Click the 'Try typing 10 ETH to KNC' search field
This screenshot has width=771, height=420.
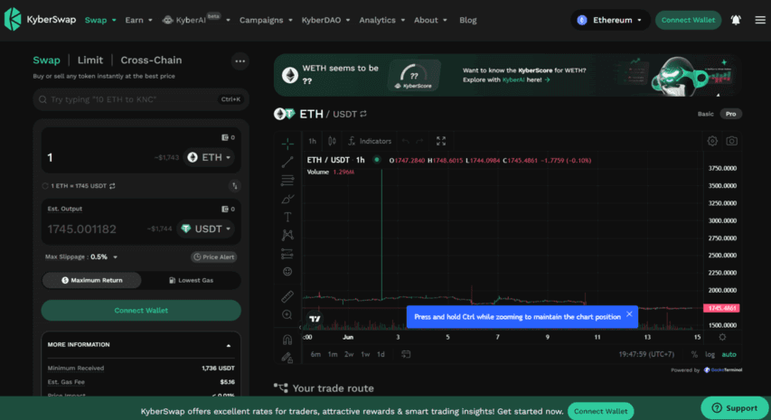pyautogui.click(x=141, y=99)
